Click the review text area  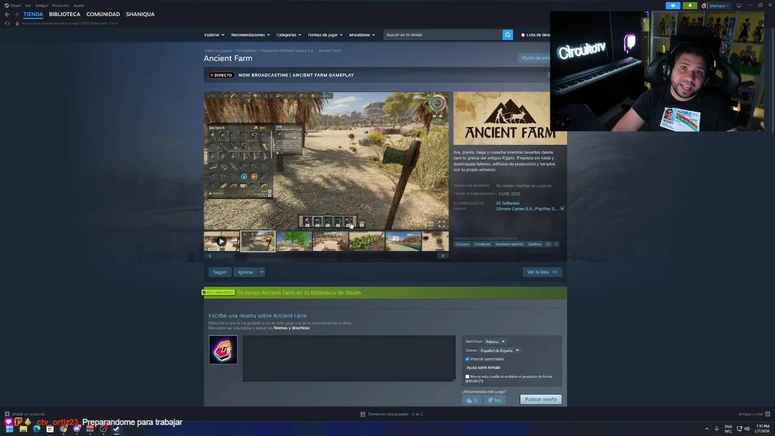pos(349,358)
